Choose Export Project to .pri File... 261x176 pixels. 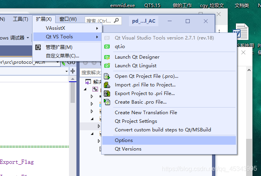click(169, 93)
